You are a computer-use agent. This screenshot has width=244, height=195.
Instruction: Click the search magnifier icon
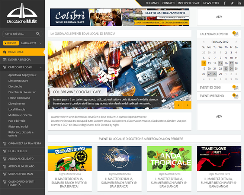[38, 34]
